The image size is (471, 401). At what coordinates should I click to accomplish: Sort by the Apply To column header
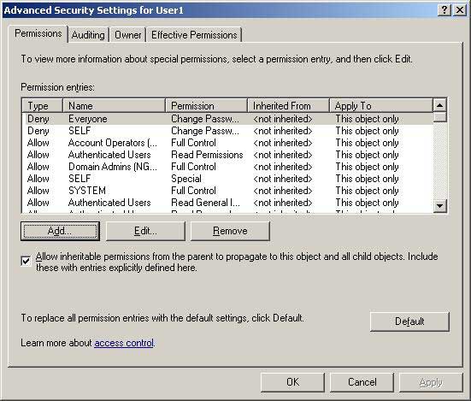pyautogui.click(x=381, y=106)
